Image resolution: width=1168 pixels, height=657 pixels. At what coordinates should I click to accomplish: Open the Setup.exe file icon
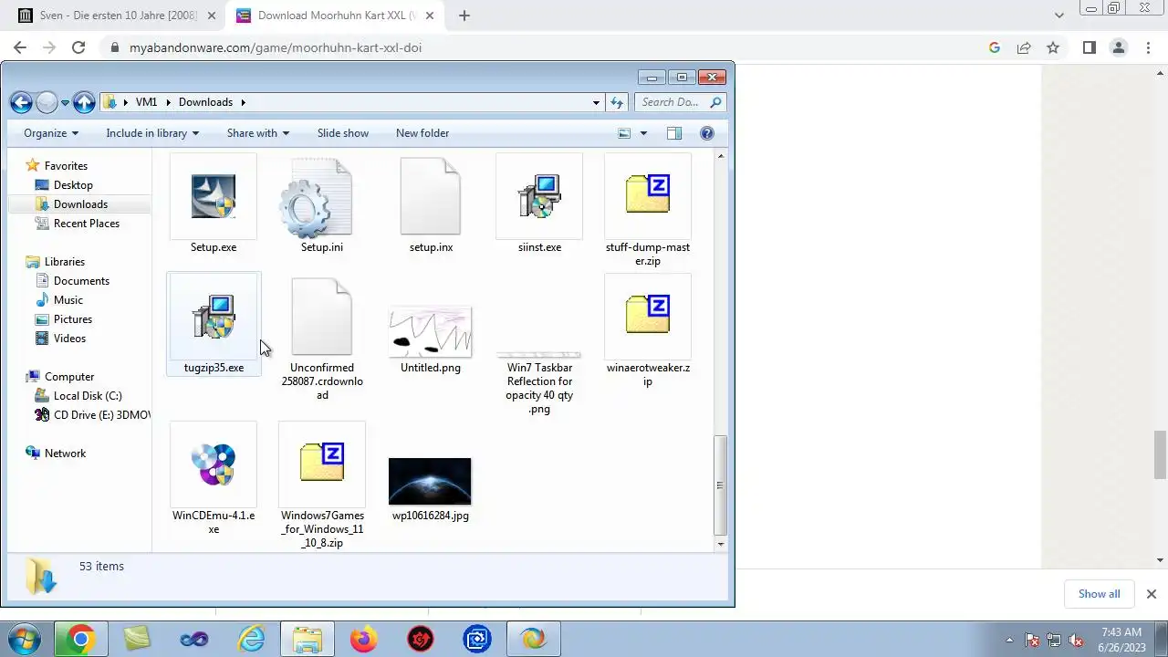[x=214, y=195]
